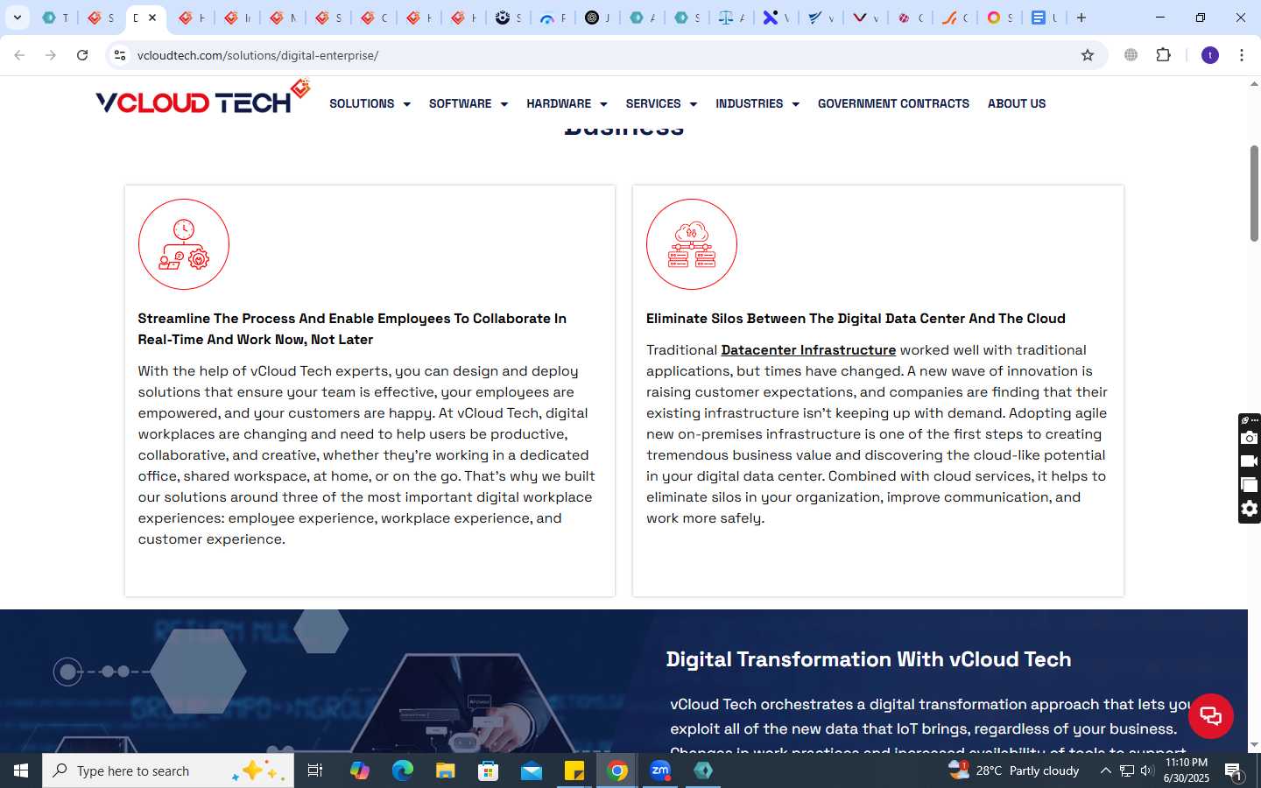
Task: Click the scrollbar down arrow
Action: pos(1254,745)
